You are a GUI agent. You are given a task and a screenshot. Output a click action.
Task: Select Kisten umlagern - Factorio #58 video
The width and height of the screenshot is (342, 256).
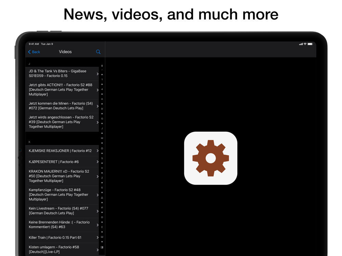tap(62, 250)
